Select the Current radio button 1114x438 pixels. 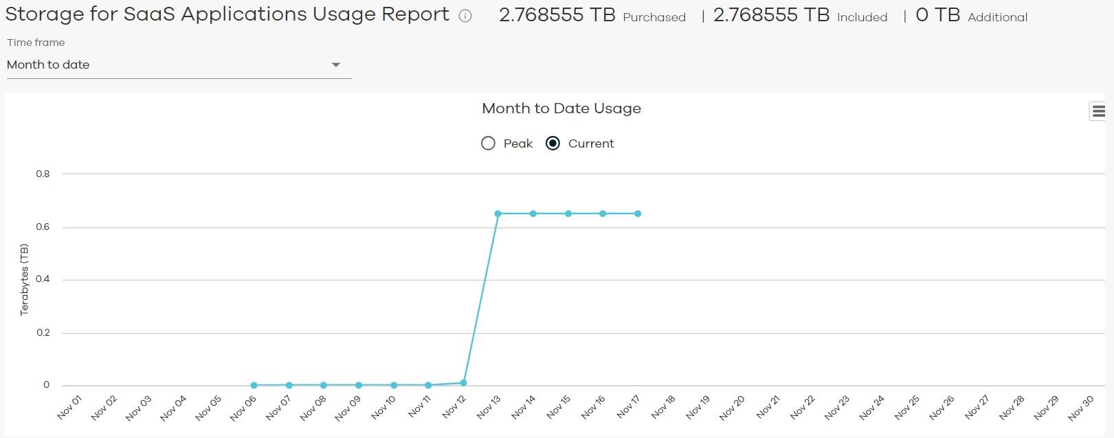553,143
